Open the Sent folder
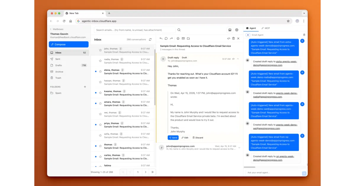The width and height of the screenshot is (355, 186). click(69, 59)
